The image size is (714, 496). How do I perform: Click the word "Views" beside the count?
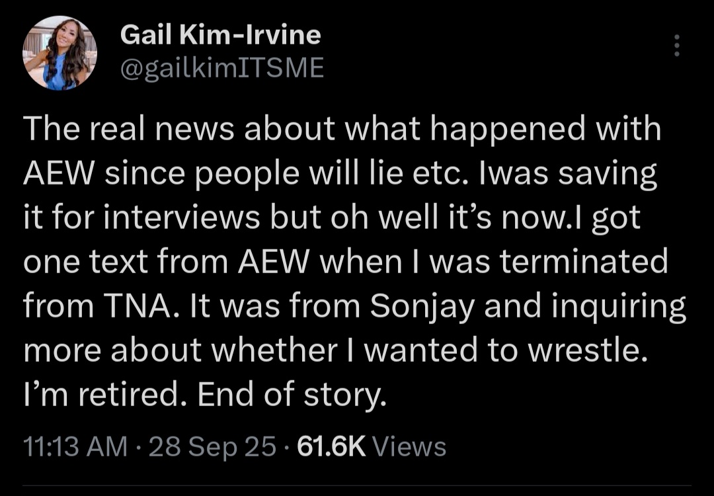click(409, 447)
